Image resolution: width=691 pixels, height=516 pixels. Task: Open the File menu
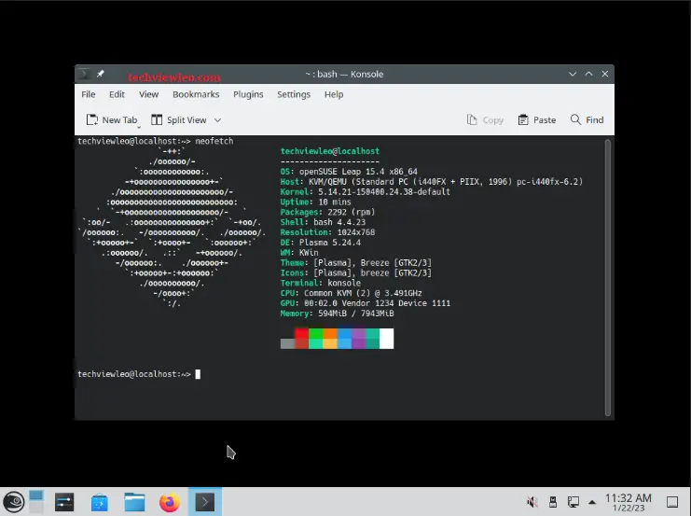pyautogui.click(x=89, y=94)
